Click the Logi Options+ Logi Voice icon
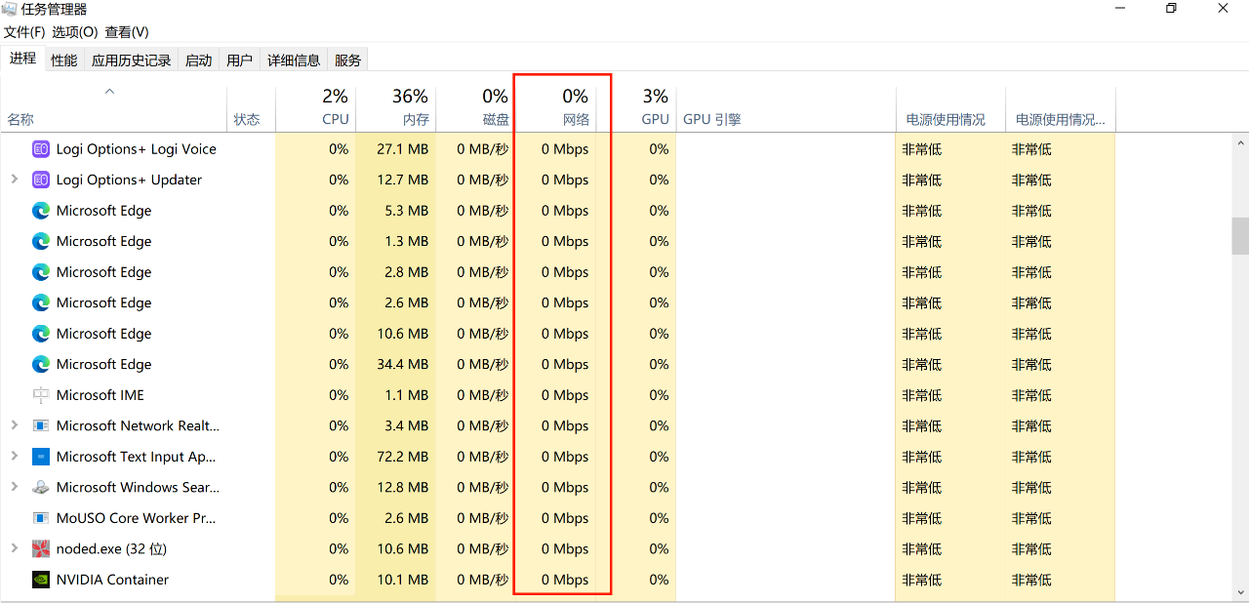The image size is (1249, 603). (x=41, y=149)
